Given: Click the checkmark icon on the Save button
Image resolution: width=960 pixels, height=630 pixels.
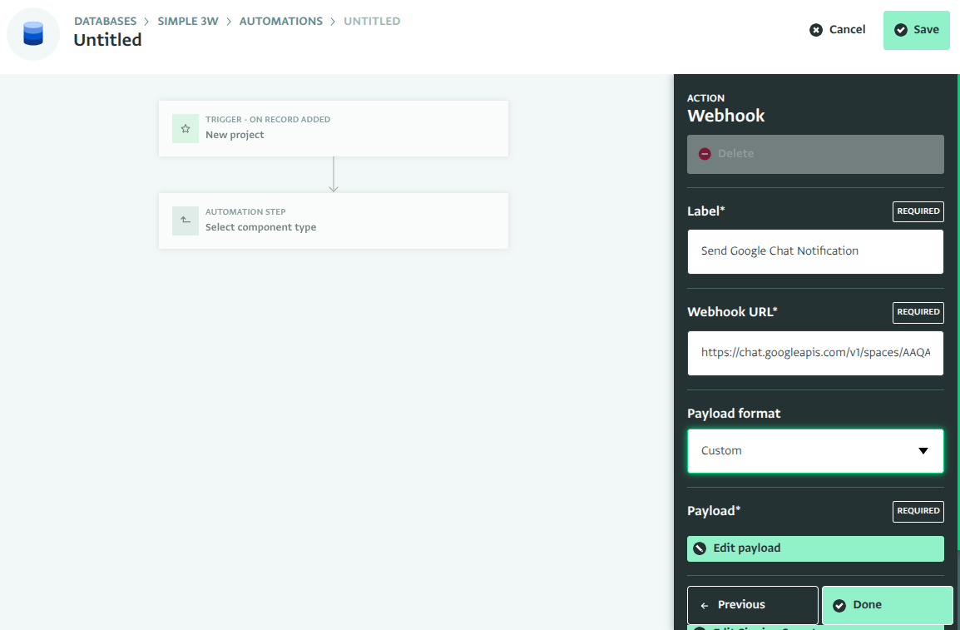Looking at the screenshot, I should click(x=901, y=29).
